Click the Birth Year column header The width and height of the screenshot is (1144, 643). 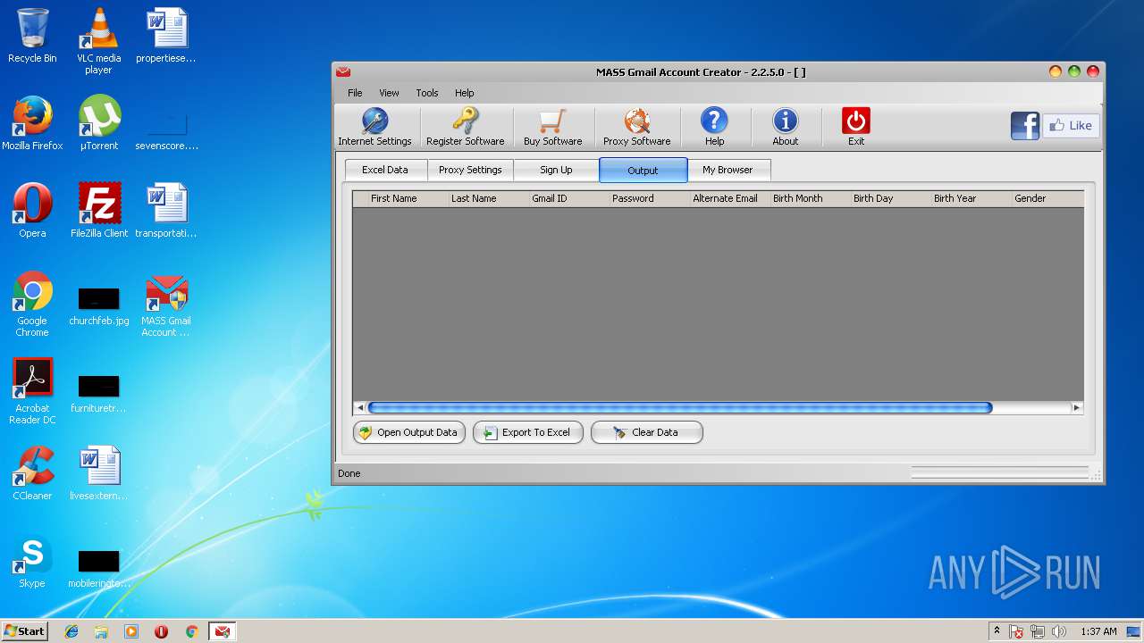[971, 198]
